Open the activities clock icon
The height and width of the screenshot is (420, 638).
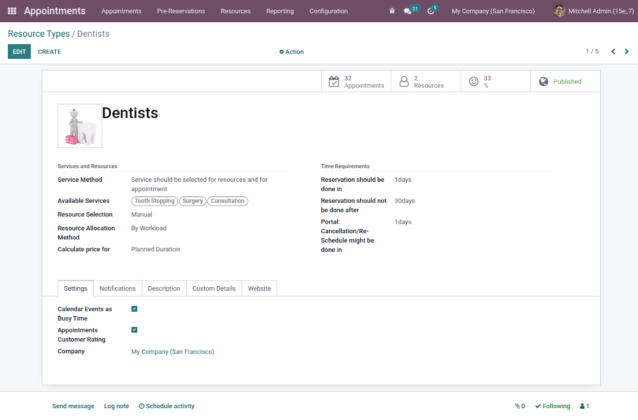(x=431, y=11)
